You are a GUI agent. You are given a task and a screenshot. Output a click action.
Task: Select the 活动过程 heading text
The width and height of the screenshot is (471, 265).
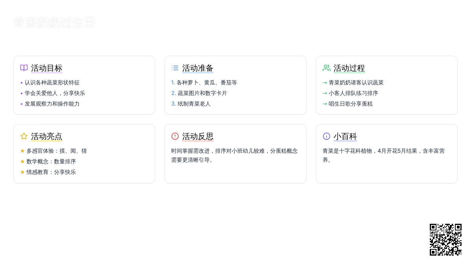[x=349, y=68]
